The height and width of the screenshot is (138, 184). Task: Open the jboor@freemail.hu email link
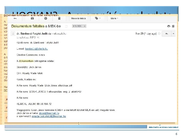coord(49,113)
